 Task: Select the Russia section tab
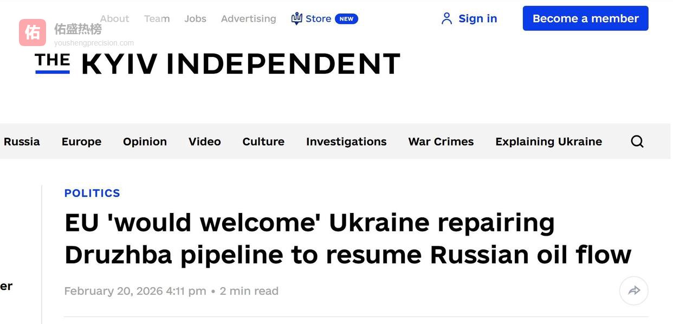pos(22,141)
